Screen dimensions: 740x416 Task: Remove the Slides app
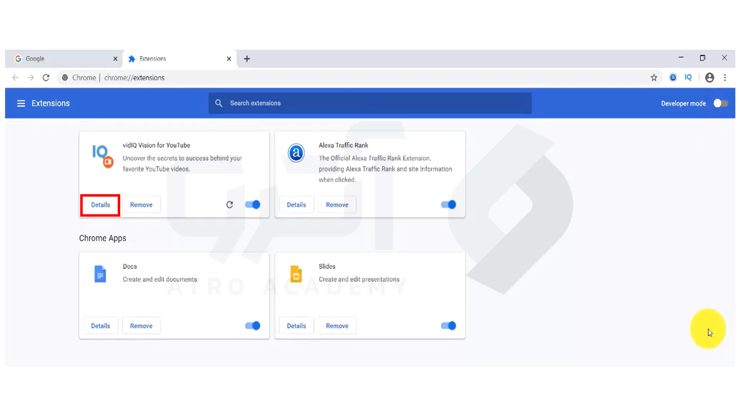337,326
